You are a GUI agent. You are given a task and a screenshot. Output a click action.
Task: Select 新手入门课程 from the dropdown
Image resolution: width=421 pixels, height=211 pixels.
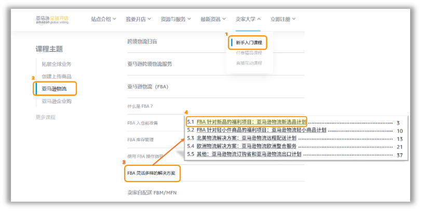pos(249,43)
